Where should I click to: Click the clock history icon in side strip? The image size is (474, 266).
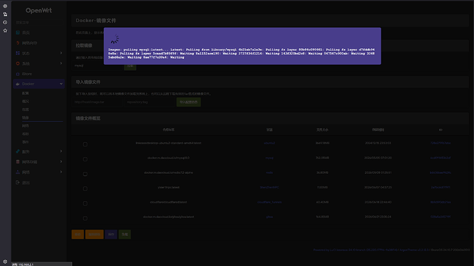pyautogui.click(x=5, y=23)
